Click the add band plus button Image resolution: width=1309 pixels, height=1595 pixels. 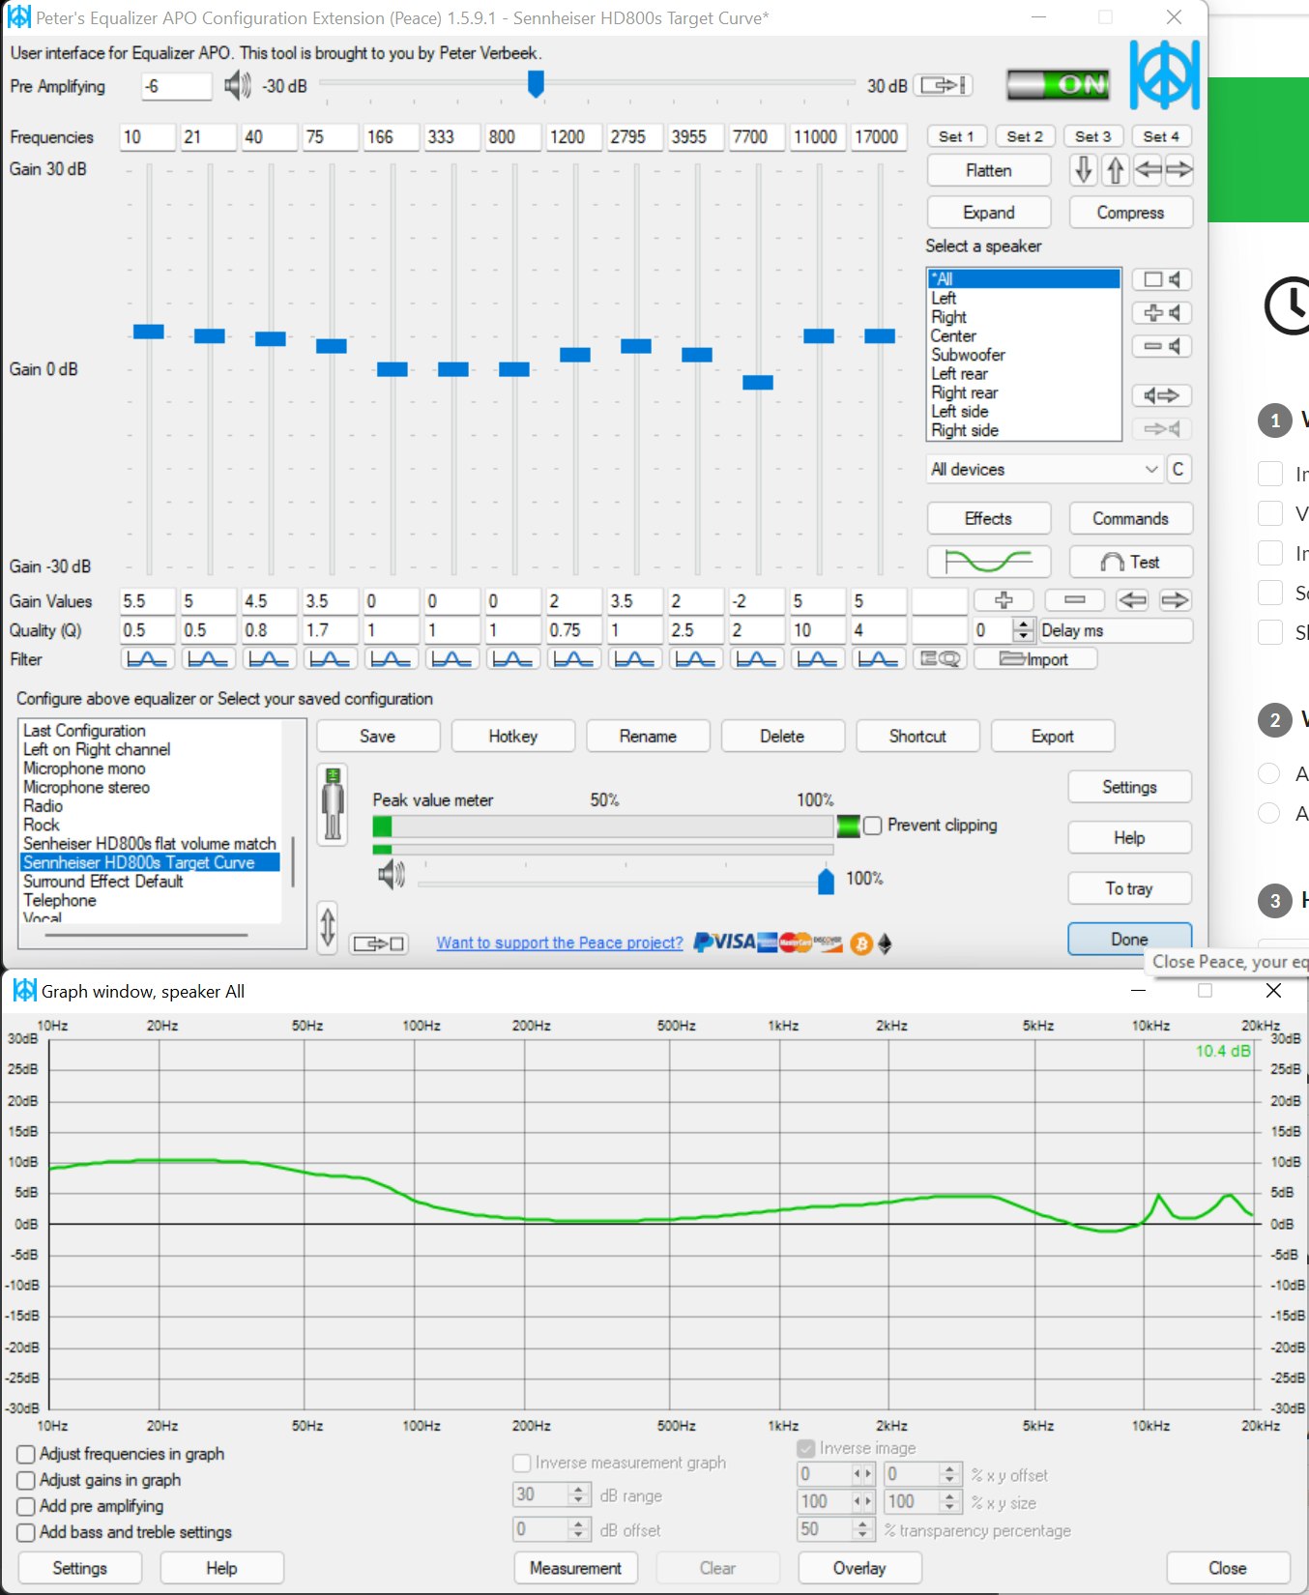1004,600
